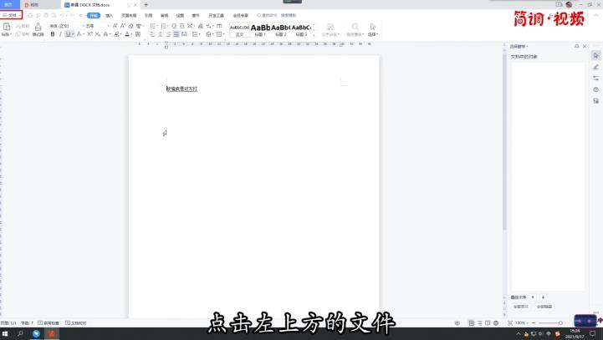Screen dimensions: 603x340
Task: Click the pencil icon in right sidebar
Action: 596,67
